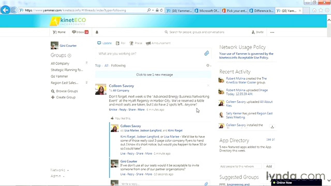Viewport: 331px width, 186px height.
Task: Like Colleen's flyers reply
Action: click(123, 154)
